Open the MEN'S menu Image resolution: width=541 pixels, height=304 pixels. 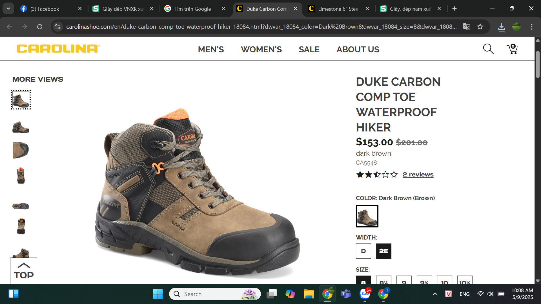tap(211, 49)
